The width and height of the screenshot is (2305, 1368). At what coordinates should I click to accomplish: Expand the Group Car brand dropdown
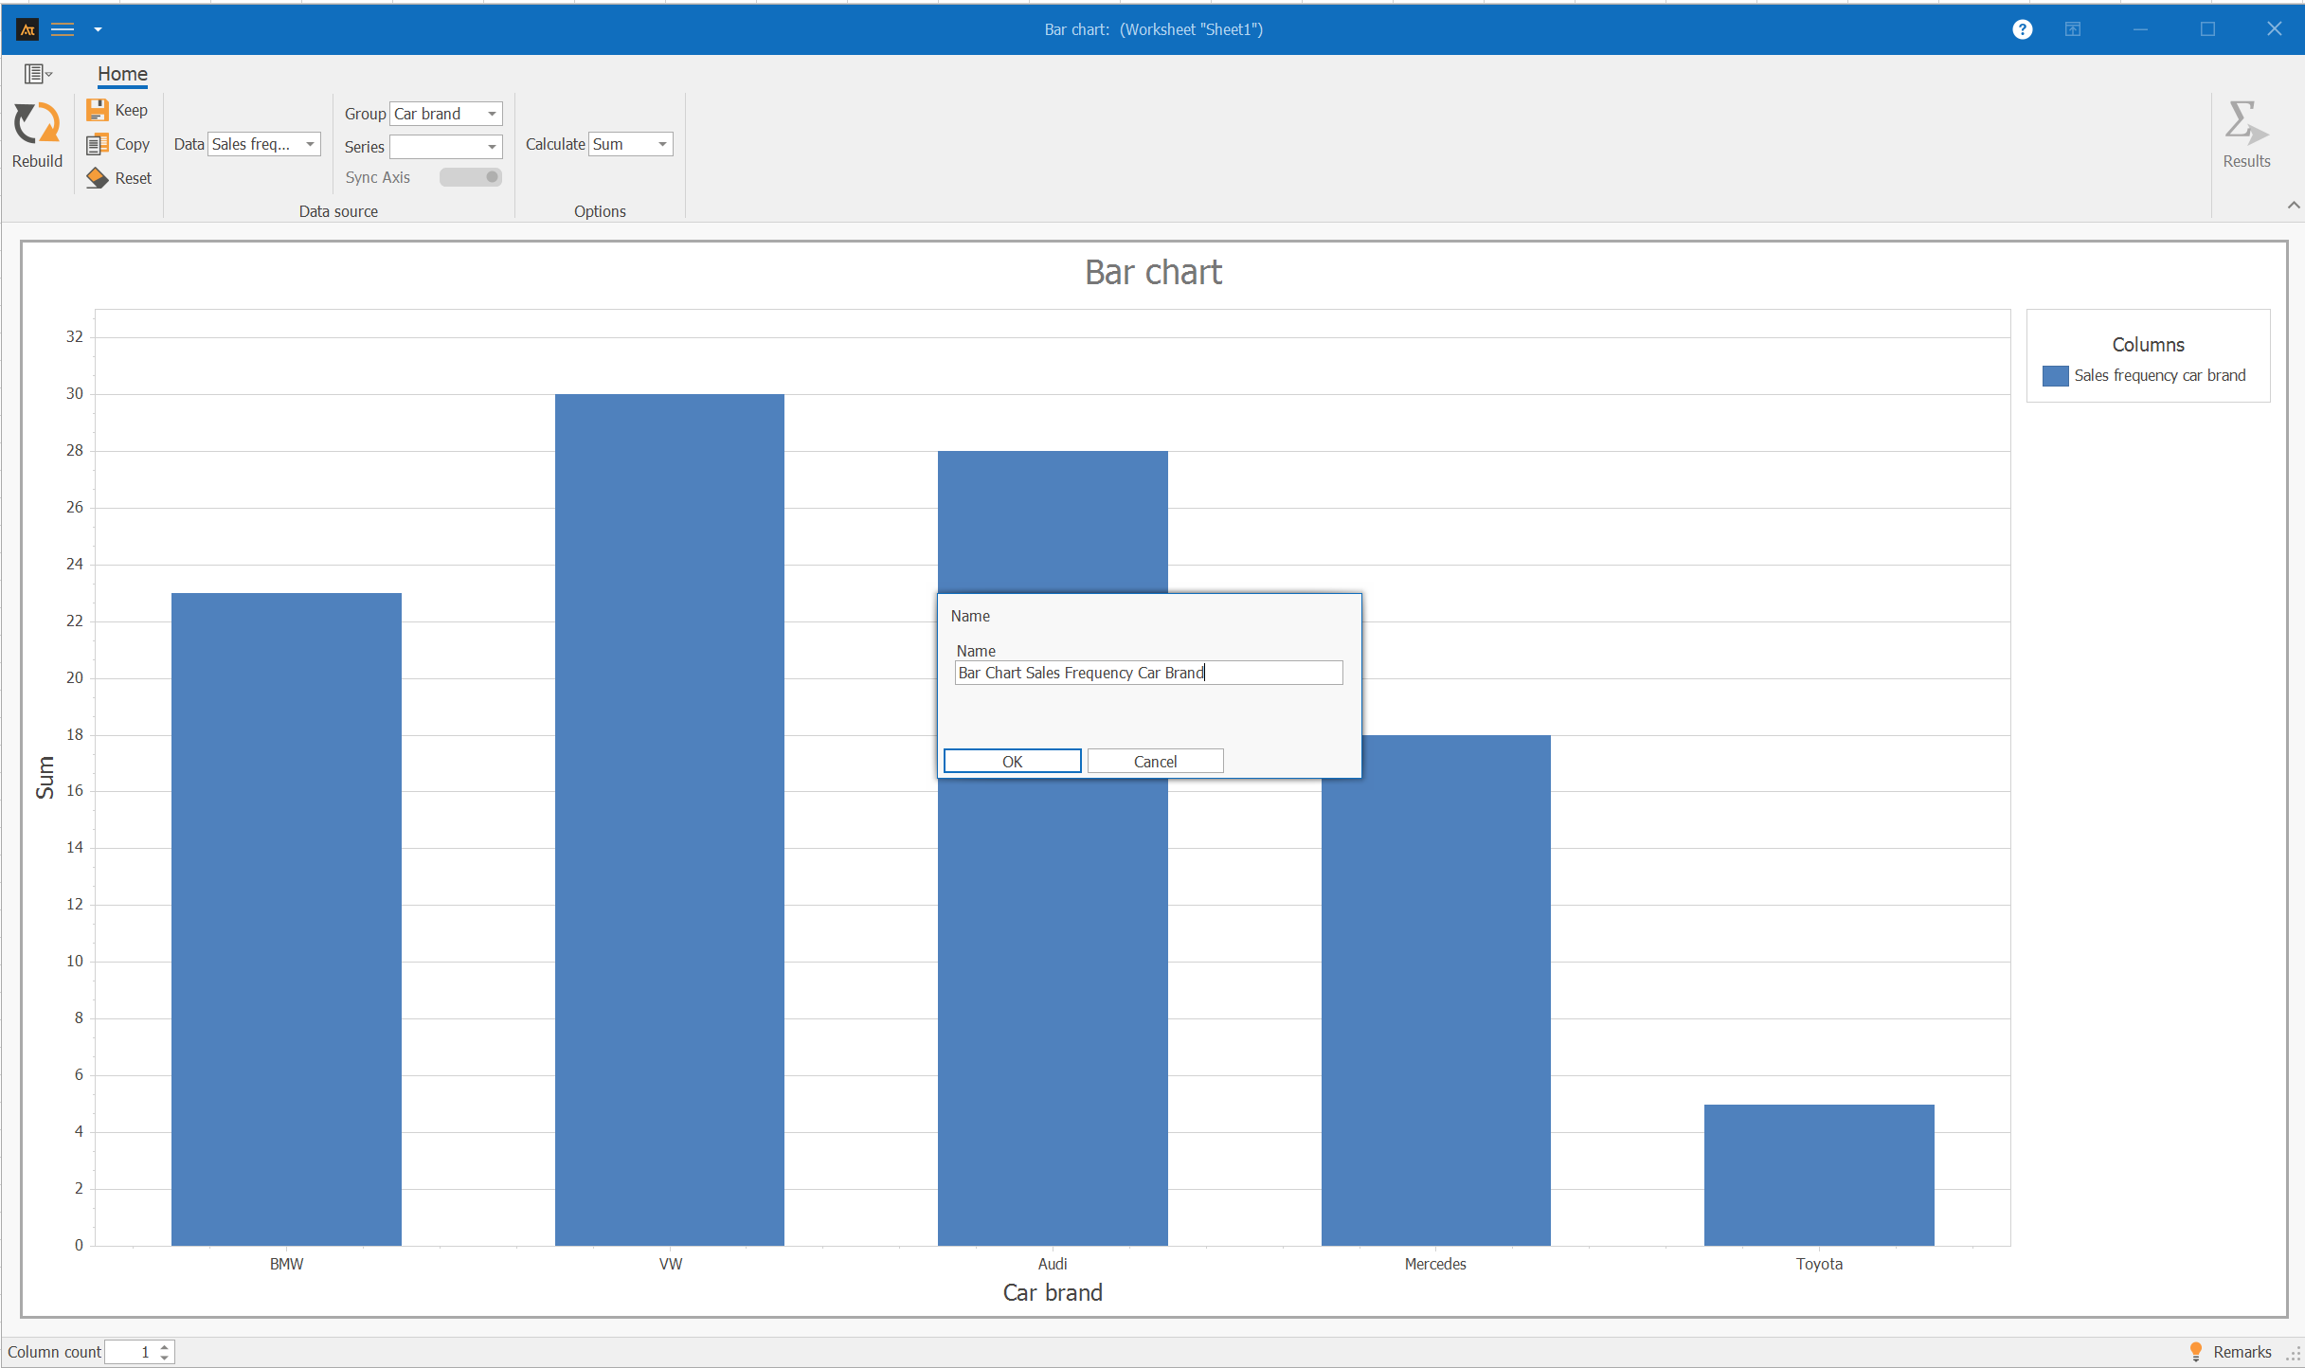[x=492, y=114]
